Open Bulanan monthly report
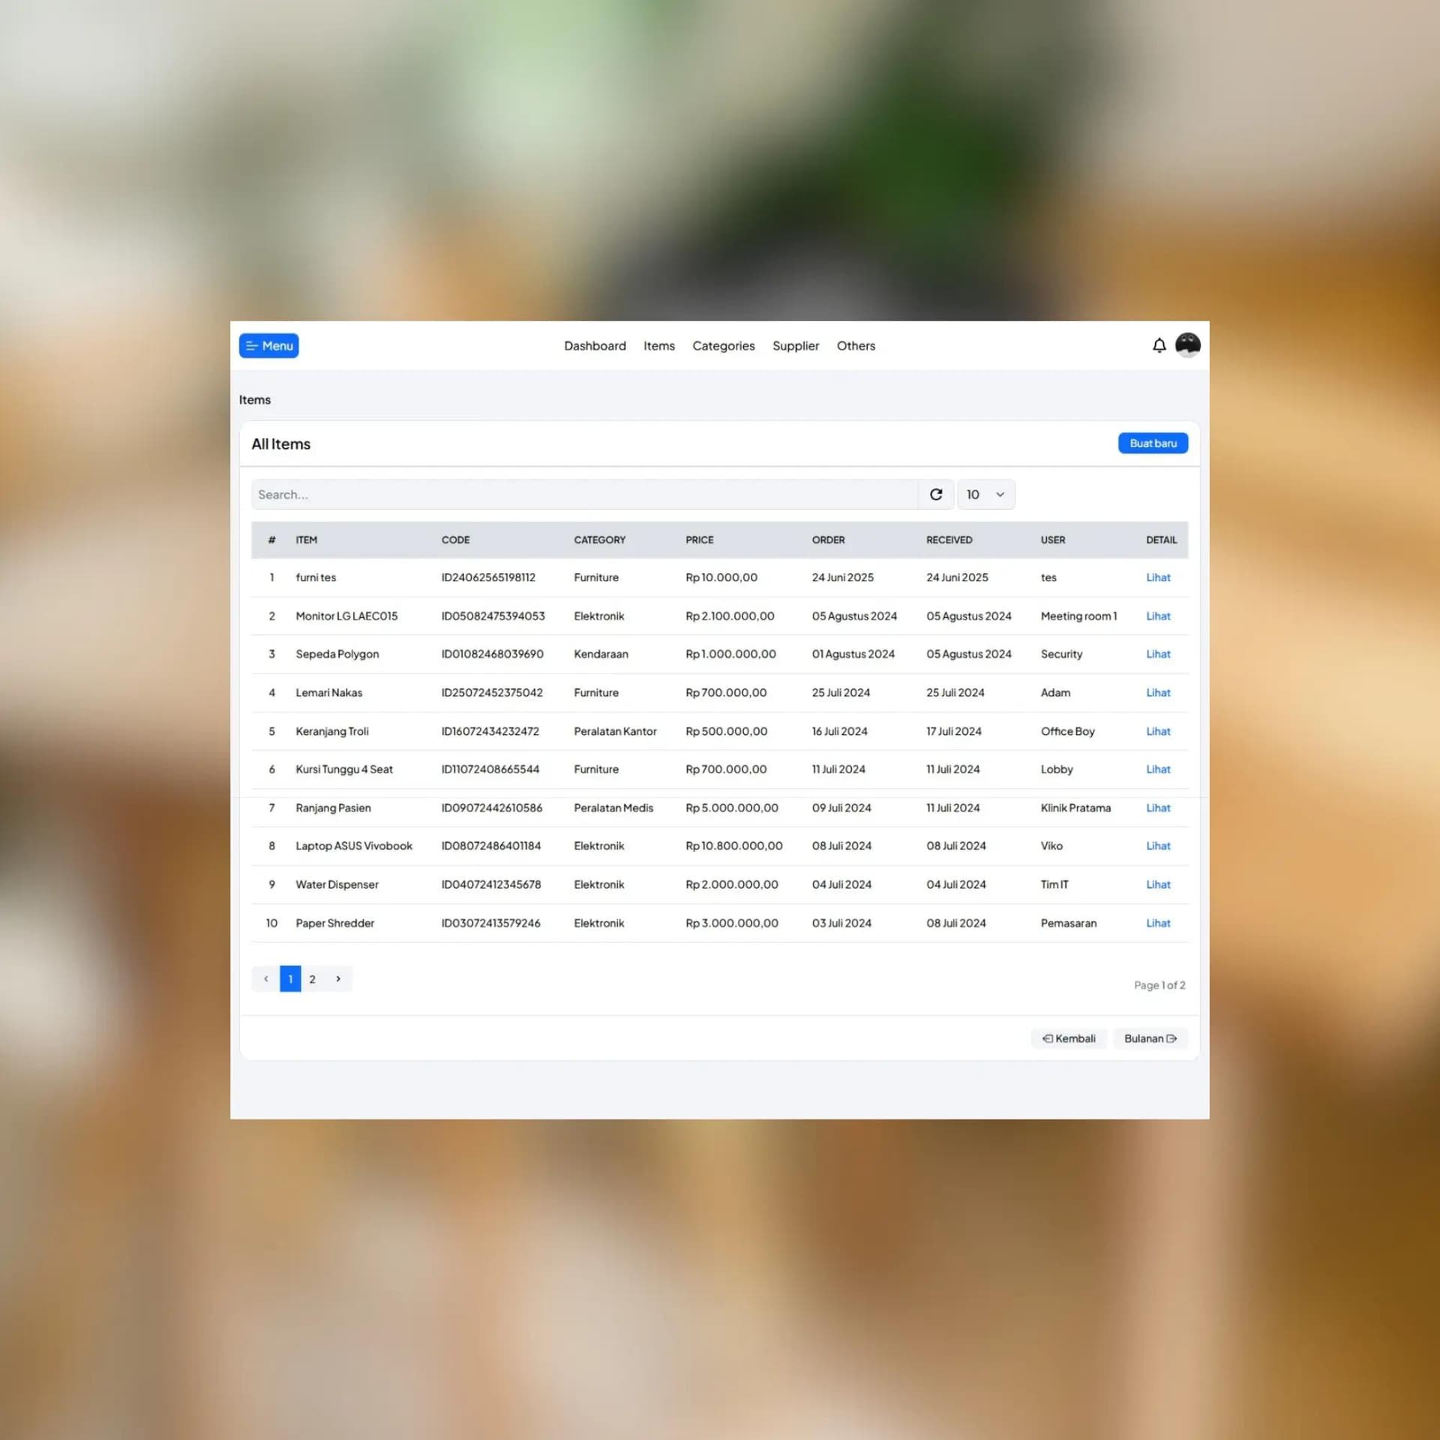Viewport: 1440px width, 1440px height. tap(1150, 1038)
